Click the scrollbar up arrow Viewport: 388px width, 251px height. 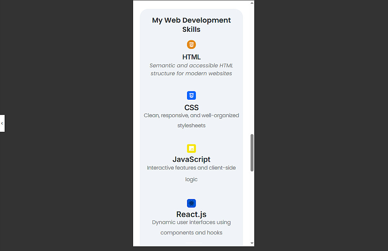pos(252,3)
